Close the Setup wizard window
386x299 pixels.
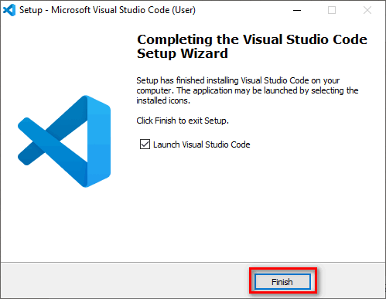(367, 10)
